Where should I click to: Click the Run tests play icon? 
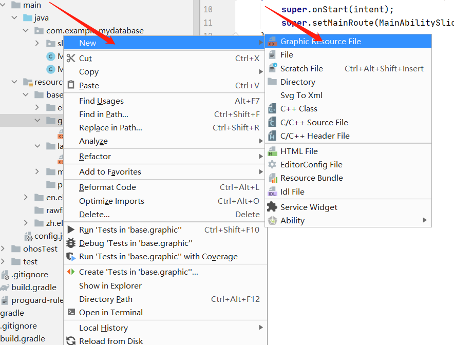point(71,229)
